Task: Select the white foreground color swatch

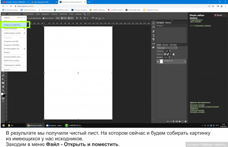Action: pos(2,94)
